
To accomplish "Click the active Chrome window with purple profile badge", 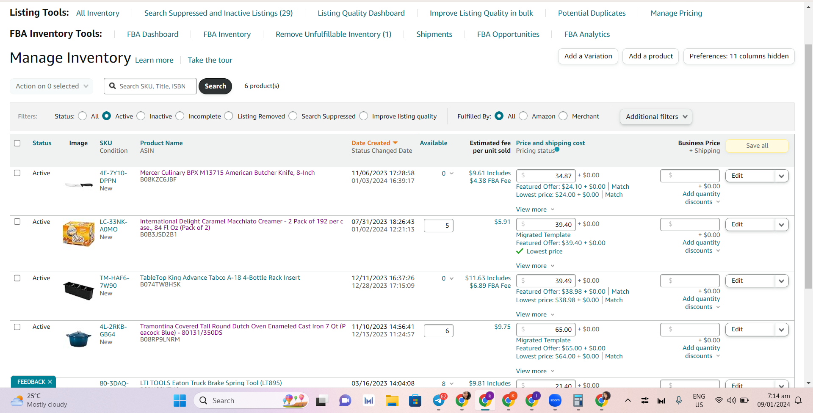I will (485, 400).
